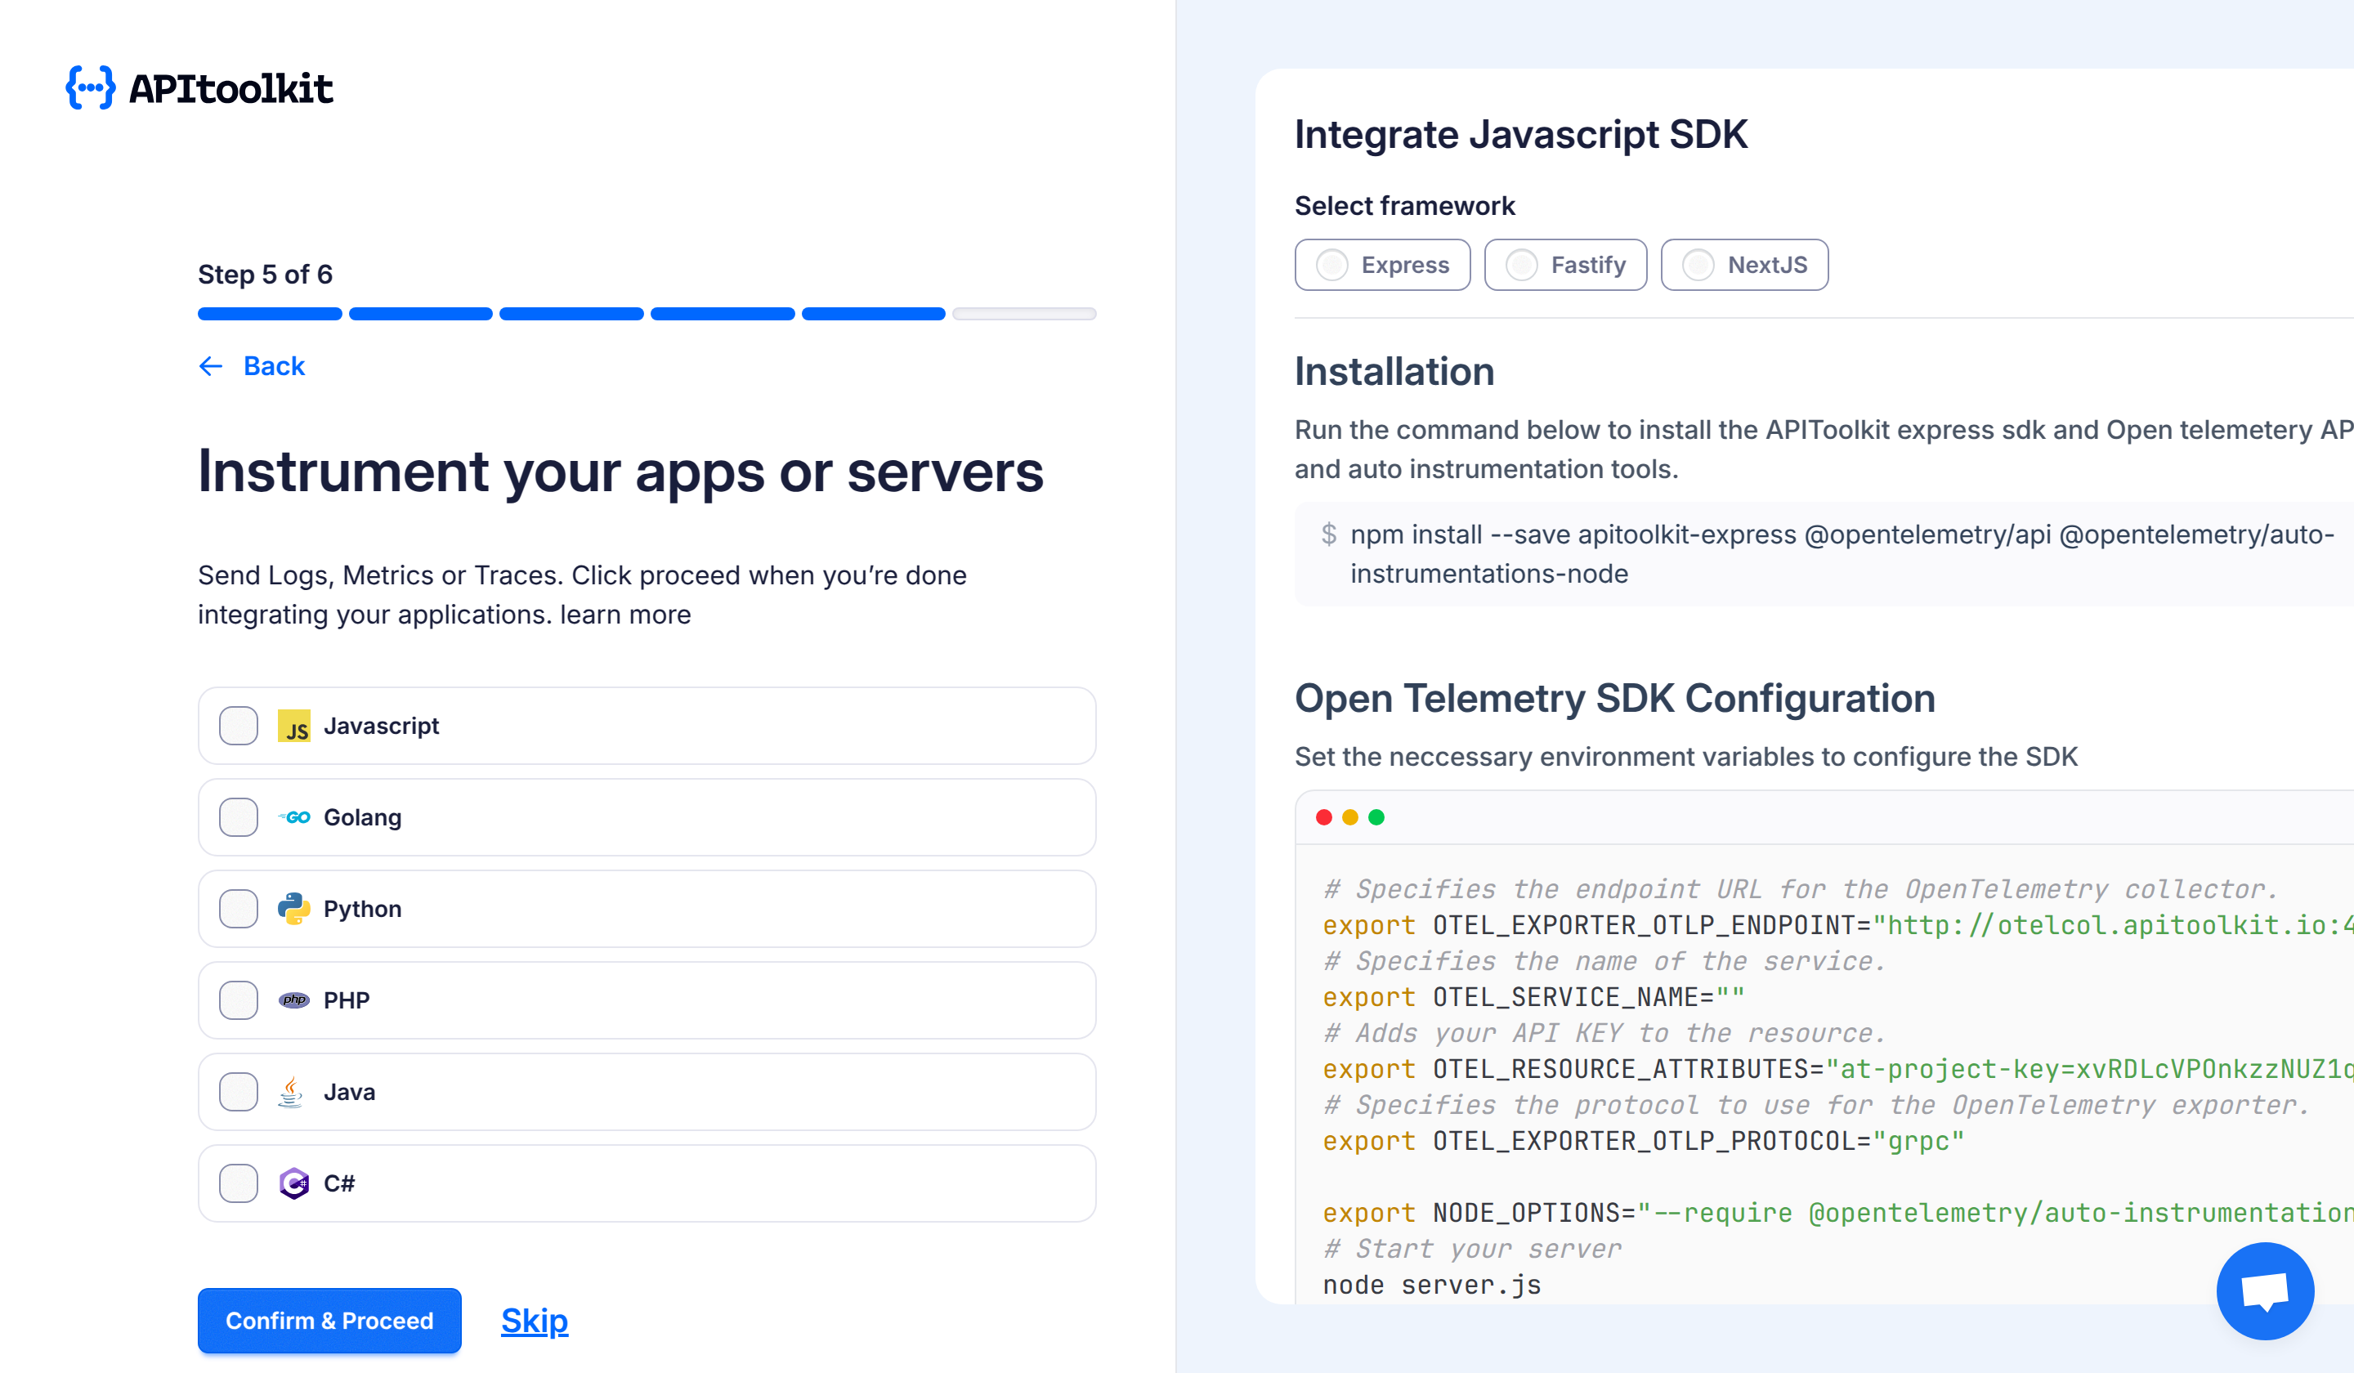The height and width of the screenshot is (1373, 2354).
Task: Check the Javascript language checkbox
Action: (x=238, y=726)
